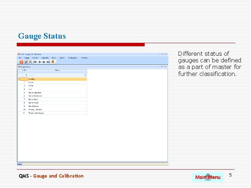Click the Edit record pencil icon
This screenshot has height=188, width=251.
coord(26,62)
